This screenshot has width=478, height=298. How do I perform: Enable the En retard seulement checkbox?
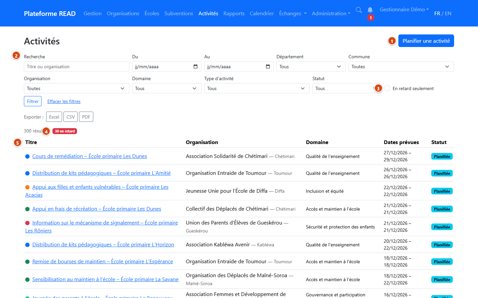click(x=387, y=88)
